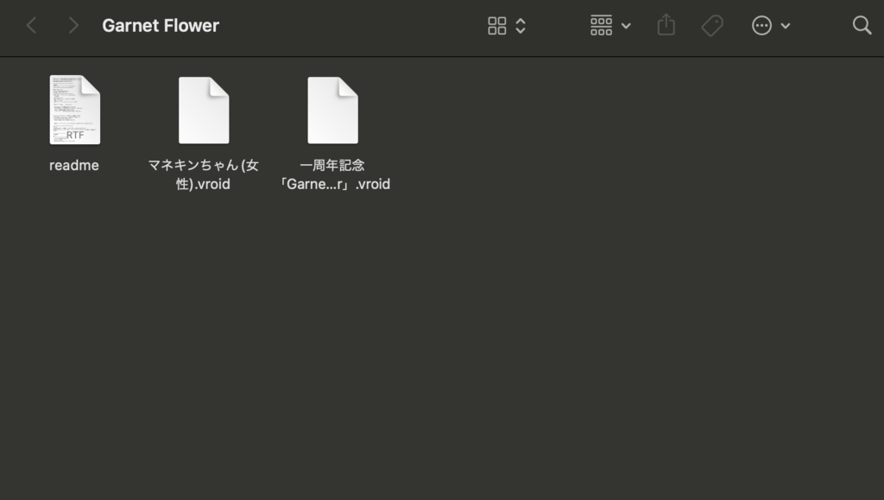
Task: Click the icon view grid switcher
Action: click(497, 25)
